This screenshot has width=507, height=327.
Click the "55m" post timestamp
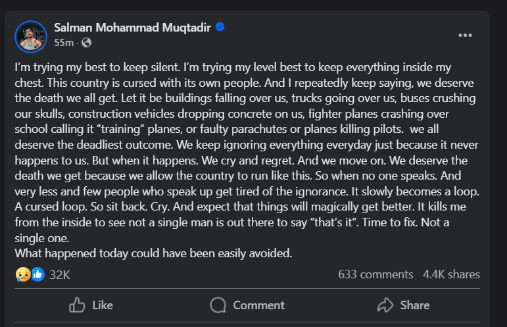click(63, 43)
